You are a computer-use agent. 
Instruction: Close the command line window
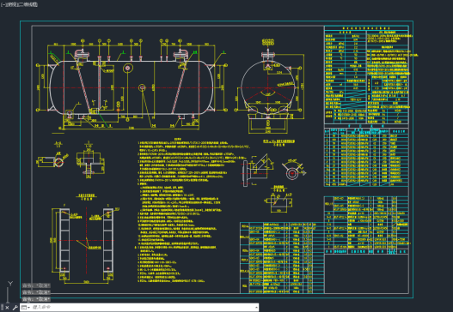pyautogui.click(x=7, y=308)
